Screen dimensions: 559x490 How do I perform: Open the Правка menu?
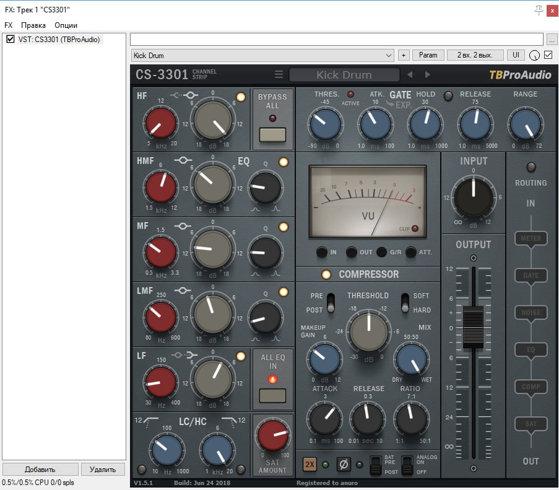[33, 25]
